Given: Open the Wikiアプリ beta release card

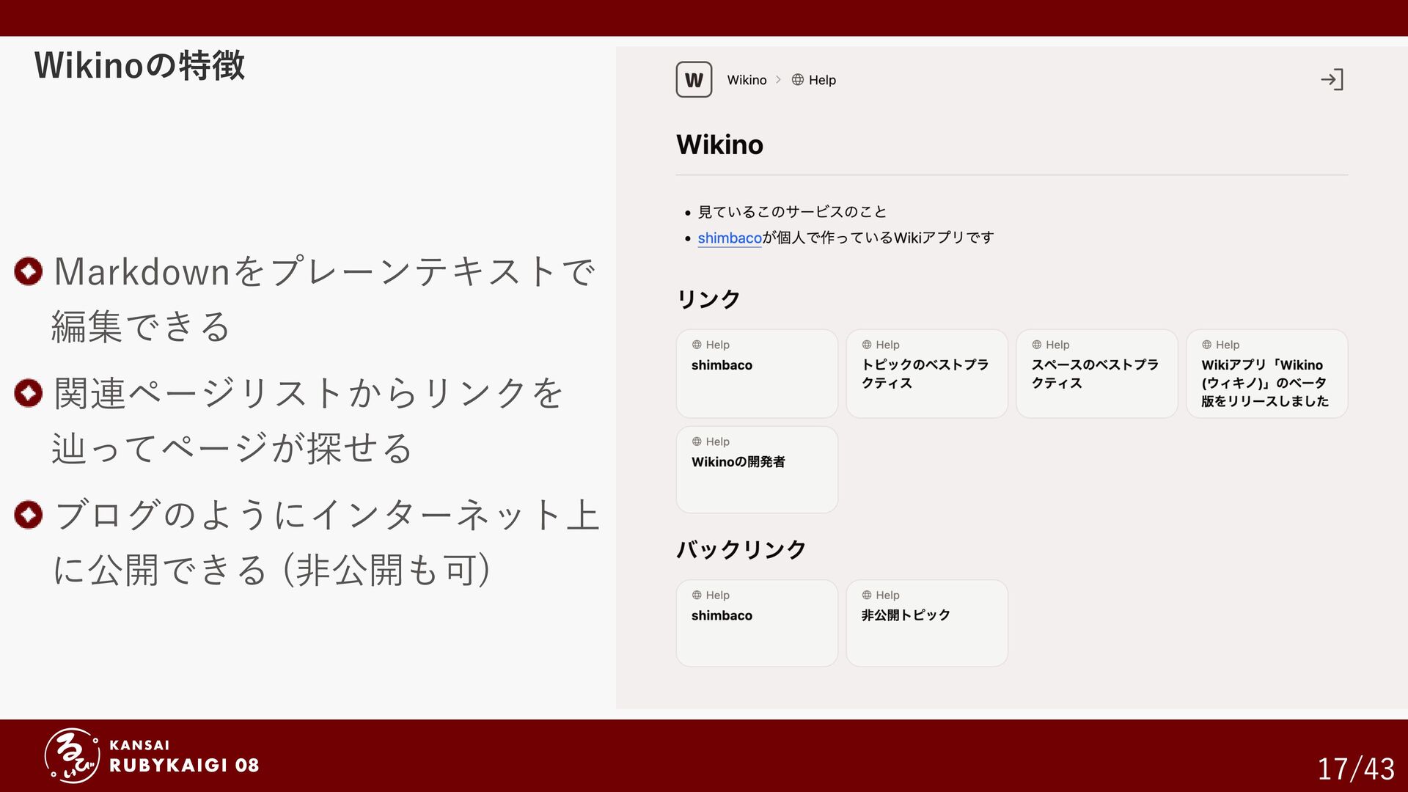Looking at the screenshot, I should click(1267, 373).
